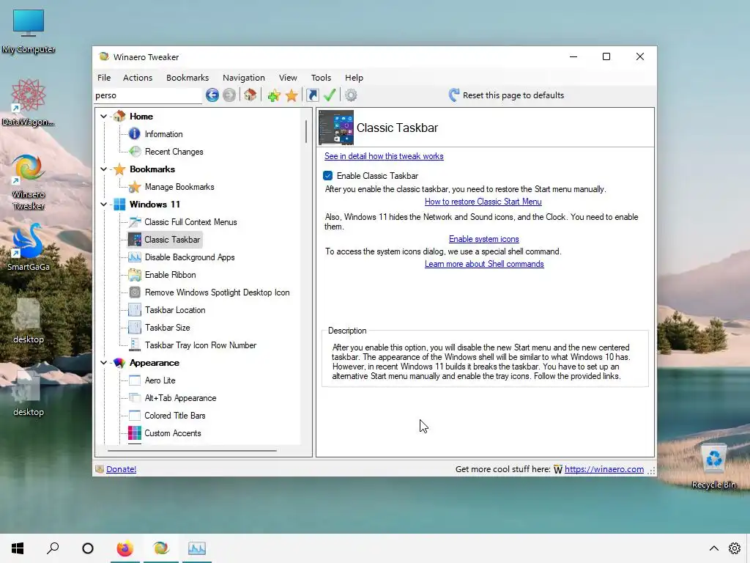
Task: Click the Recent Changes tree icon
Action: point(135,152)
